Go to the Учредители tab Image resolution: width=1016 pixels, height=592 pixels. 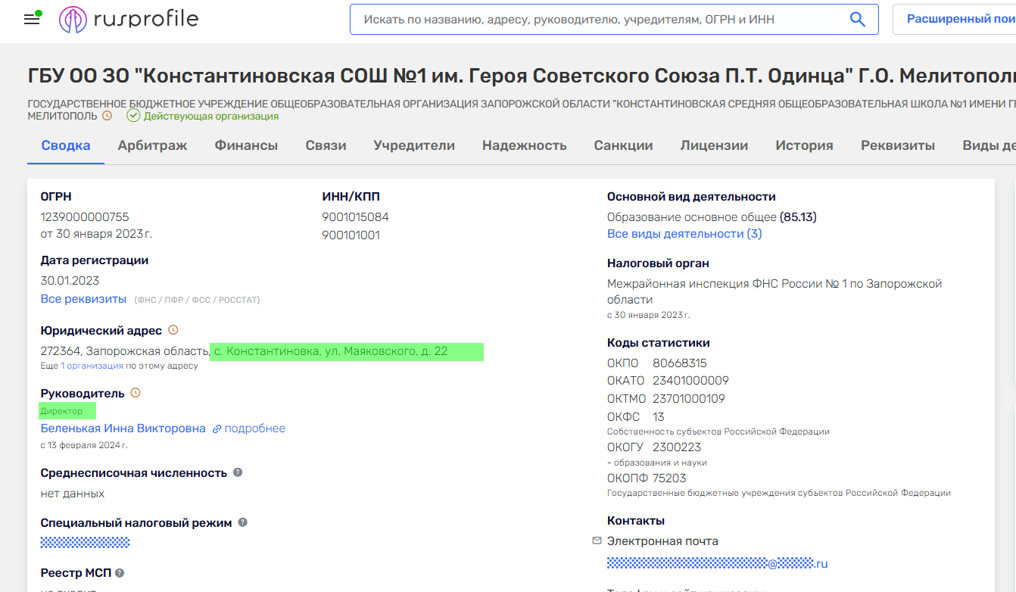point(414,145)
